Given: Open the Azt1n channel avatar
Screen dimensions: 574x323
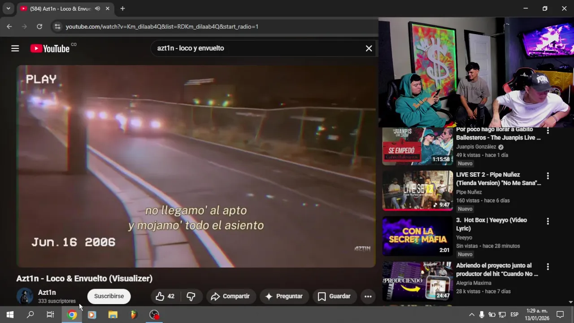Looking at the screenshot, I should (25, 296).
